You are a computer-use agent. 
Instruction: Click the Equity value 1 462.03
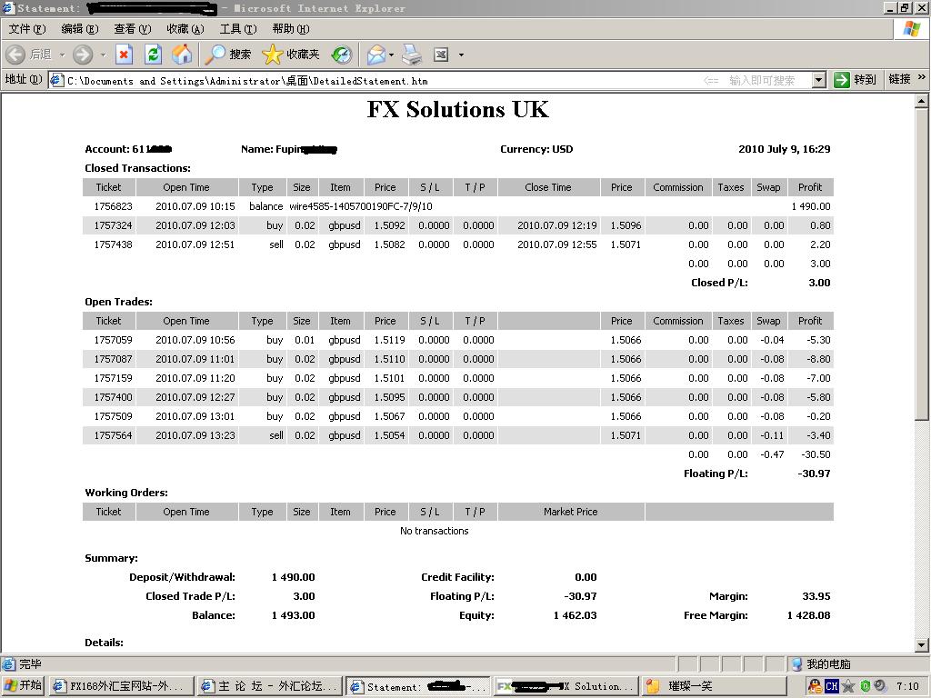575,615
